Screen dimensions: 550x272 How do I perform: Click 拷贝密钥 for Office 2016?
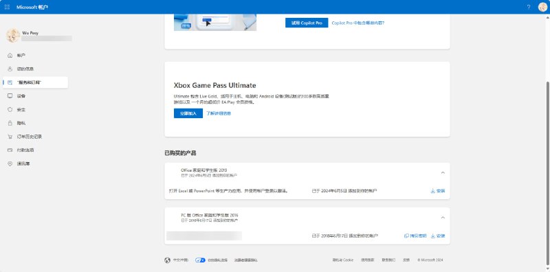pos(415,236)
